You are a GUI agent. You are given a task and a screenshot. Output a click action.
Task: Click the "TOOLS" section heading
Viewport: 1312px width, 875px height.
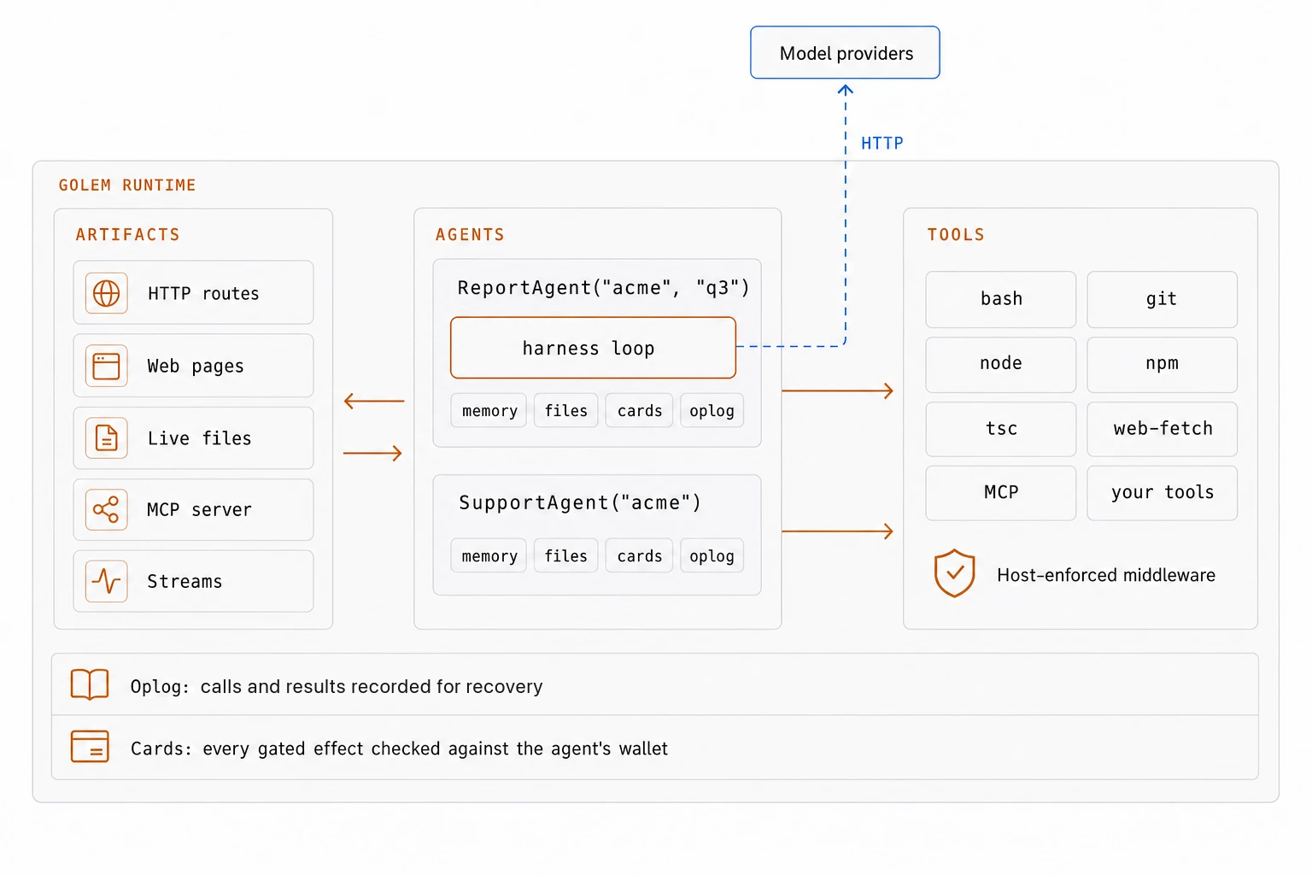click(956, 235)
